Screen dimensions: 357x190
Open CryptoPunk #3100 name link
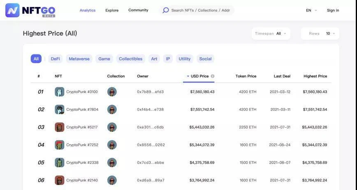(82, 92)
